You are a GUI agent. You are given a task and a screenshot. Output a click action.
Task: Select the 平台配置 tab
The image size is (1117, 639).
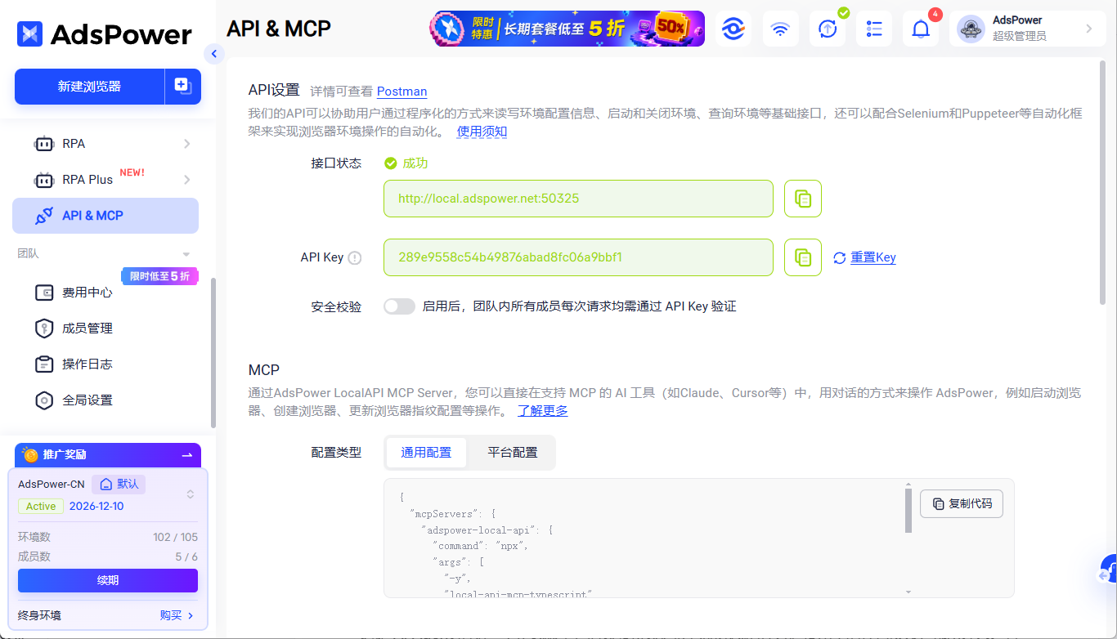tap(513, 453)
